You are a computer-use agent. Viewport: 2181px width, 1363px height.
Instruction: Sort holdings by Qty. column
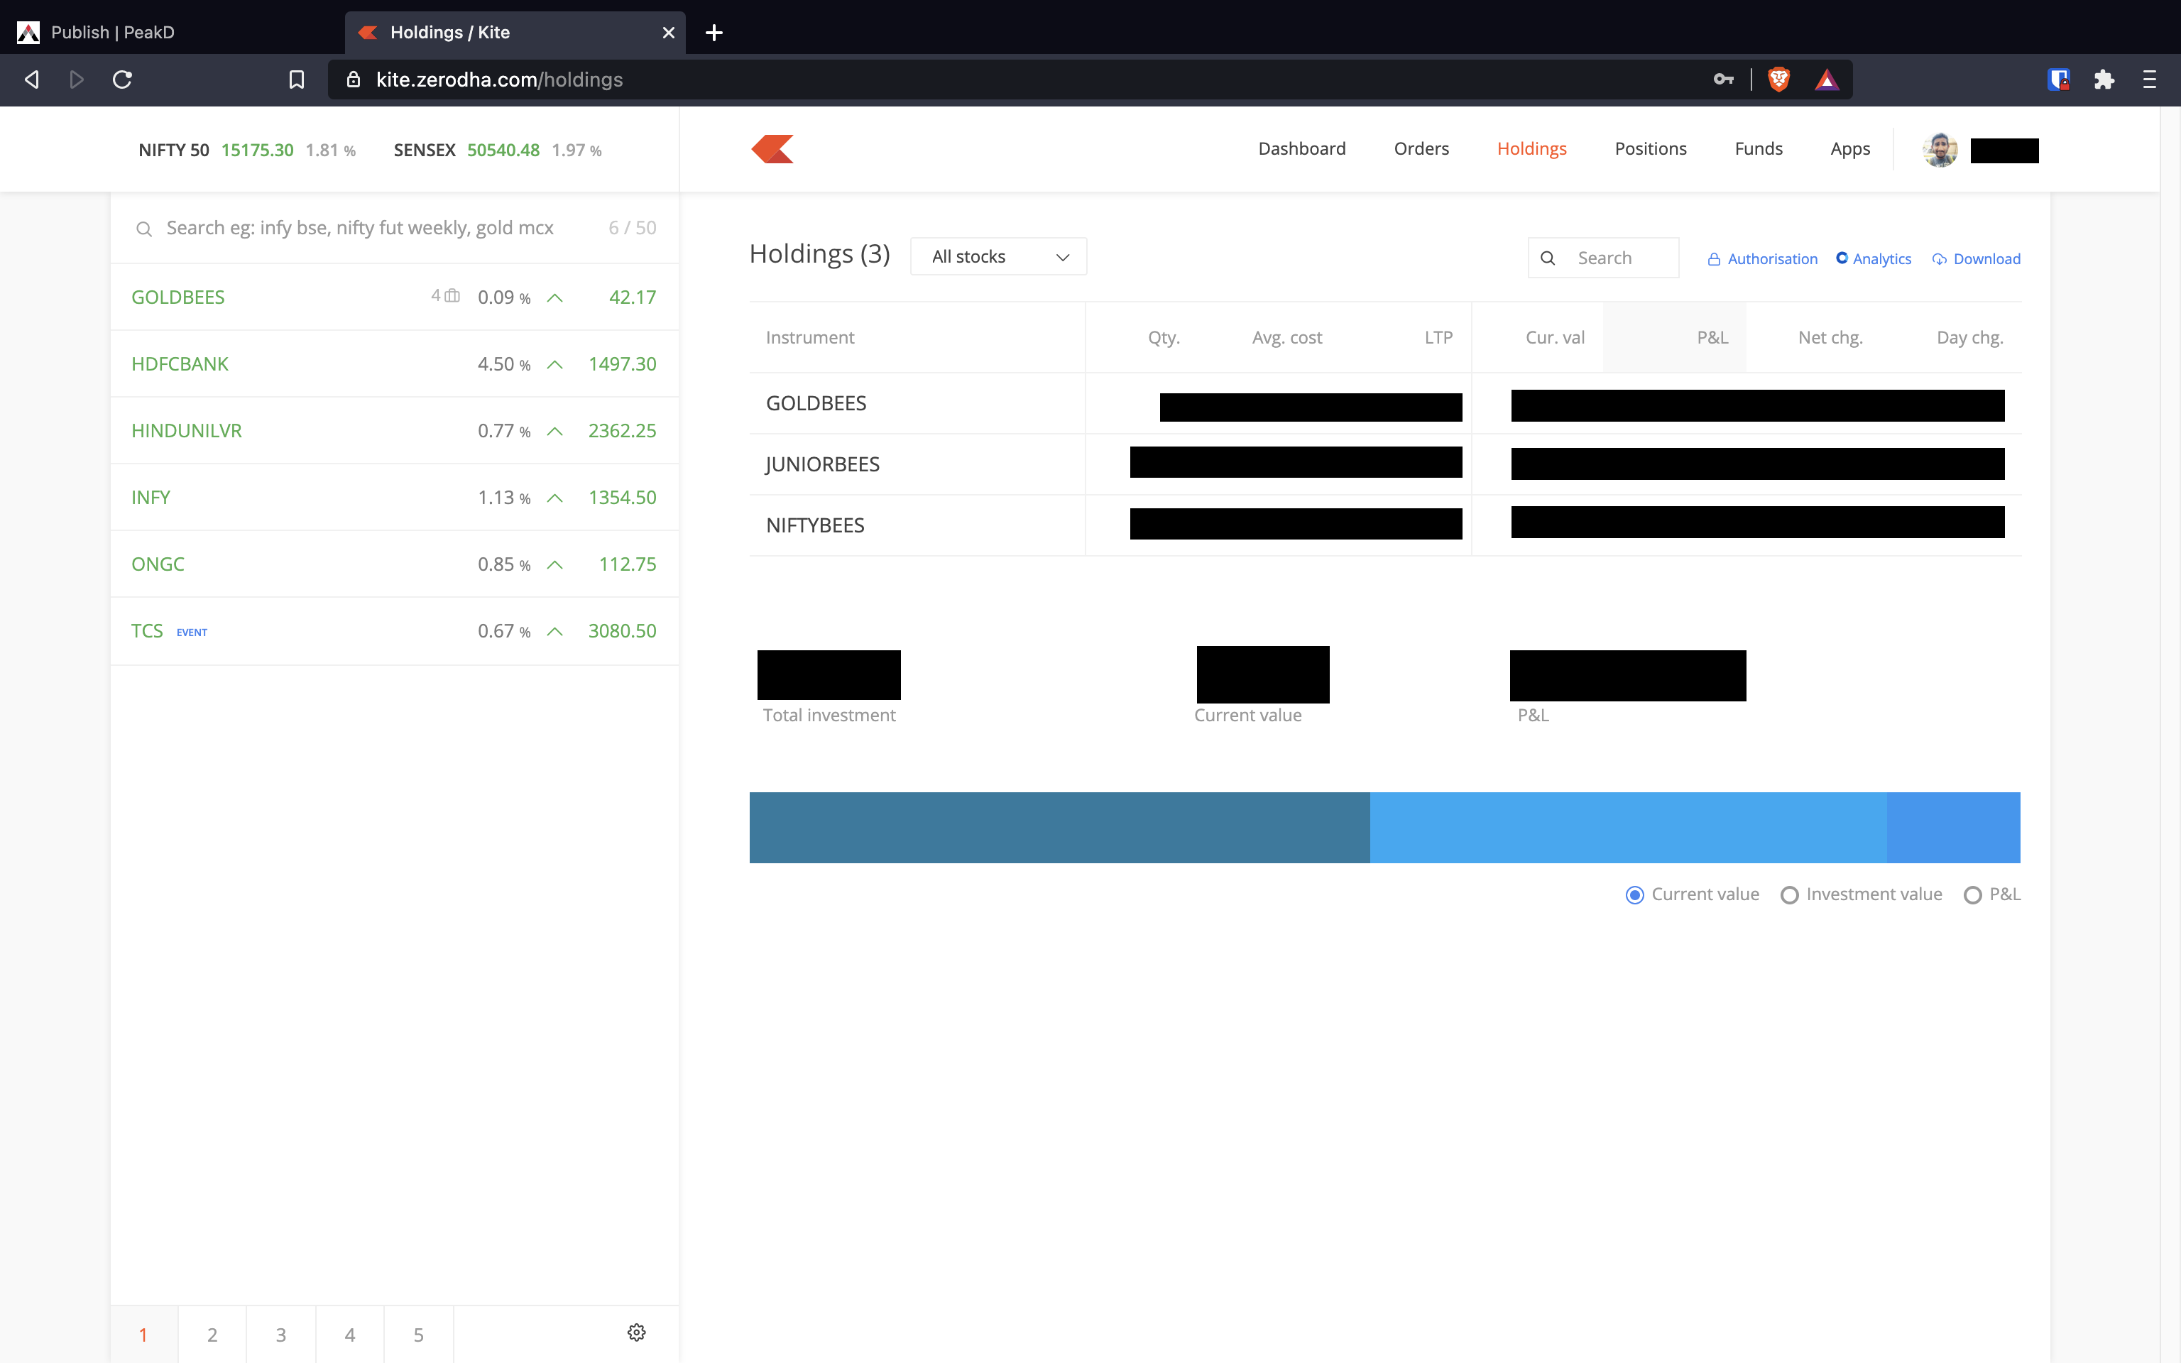click(x=1164, y=337)
